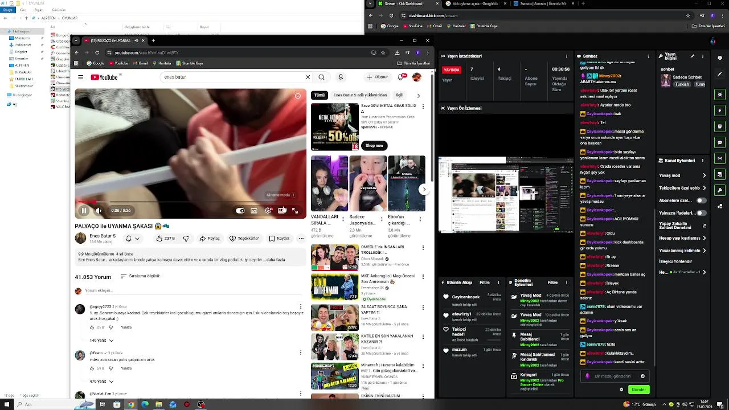Mute the YouTube video volume
The width and height of the screenshot is (729, 410).
98,211
